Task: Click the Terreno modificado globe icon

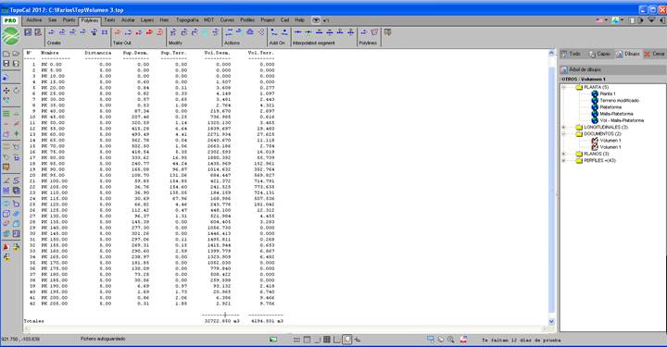Action: point(595,101)
